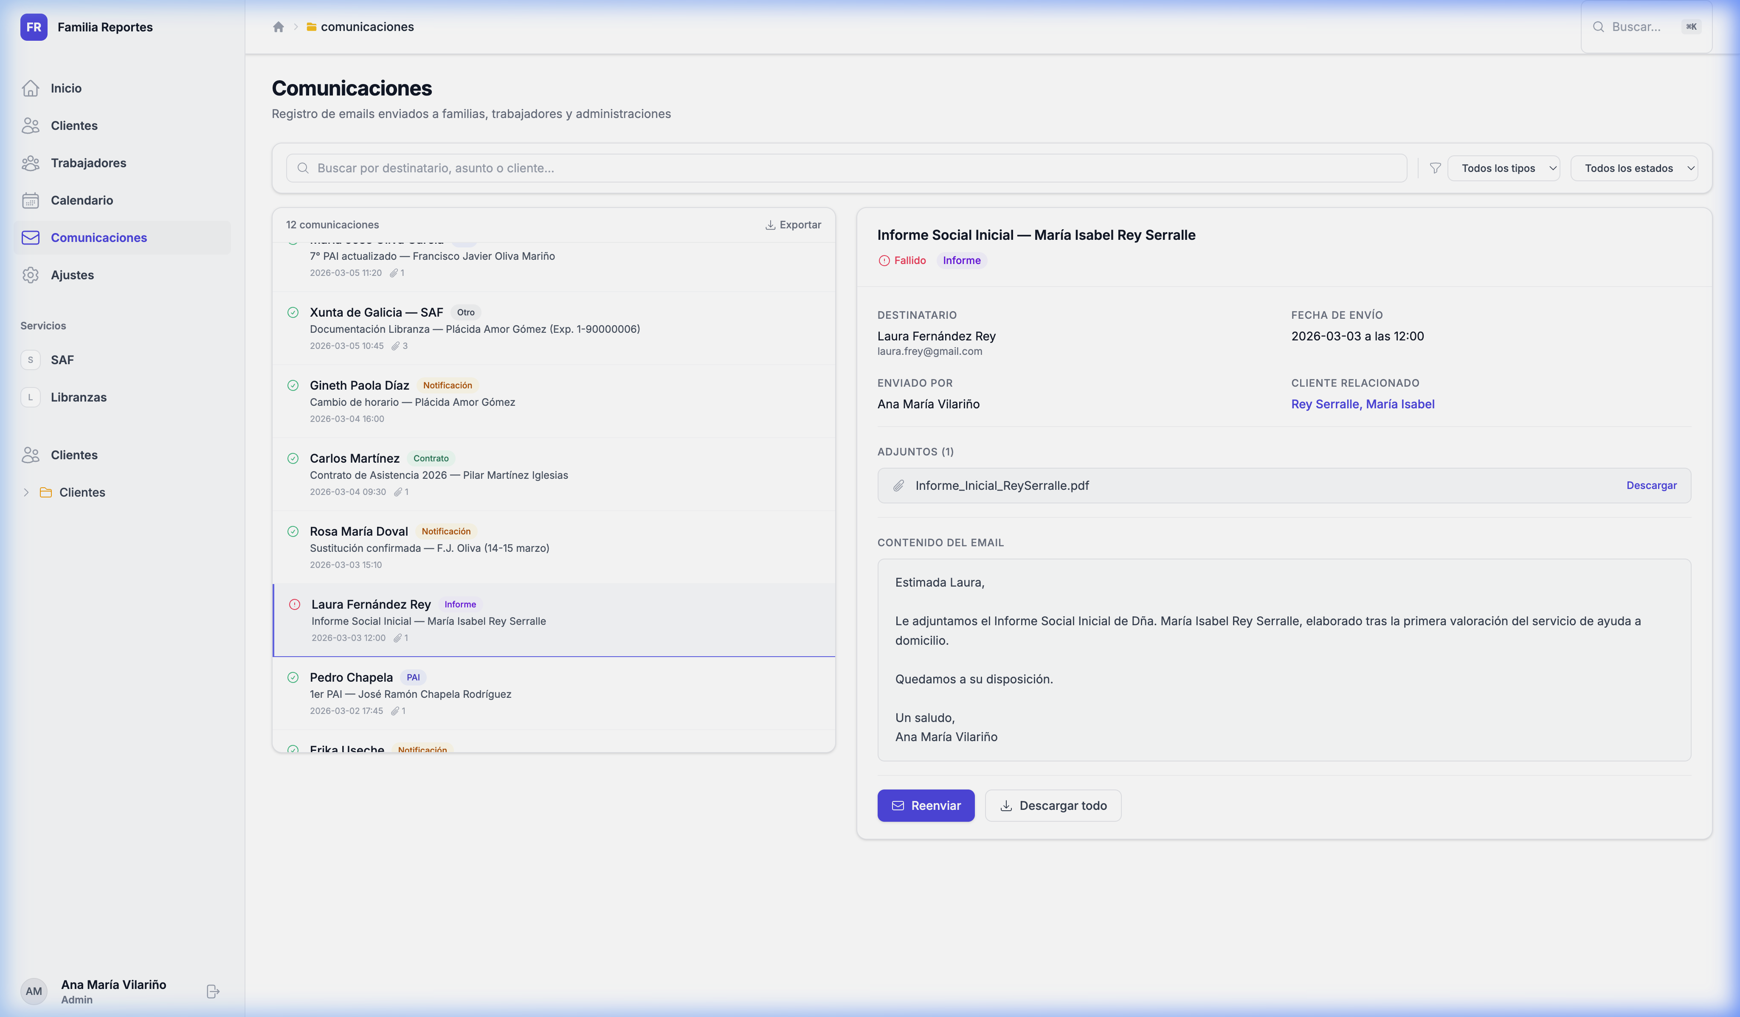Open the Todos los tipos dropdown
Image resolution: width=1740 pixels, height=1017 pixels.
tap(1503, 168)
